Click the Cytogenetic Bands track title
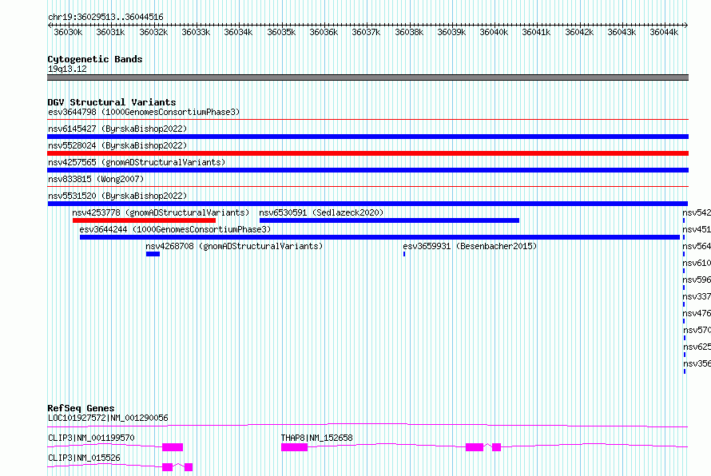Image resolution: width=711 pixels, height=476 pixels. pos(95,59)
